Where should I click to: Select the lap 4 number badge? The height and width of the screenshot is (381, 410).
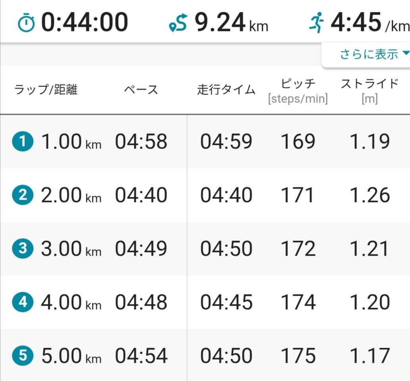23,302
